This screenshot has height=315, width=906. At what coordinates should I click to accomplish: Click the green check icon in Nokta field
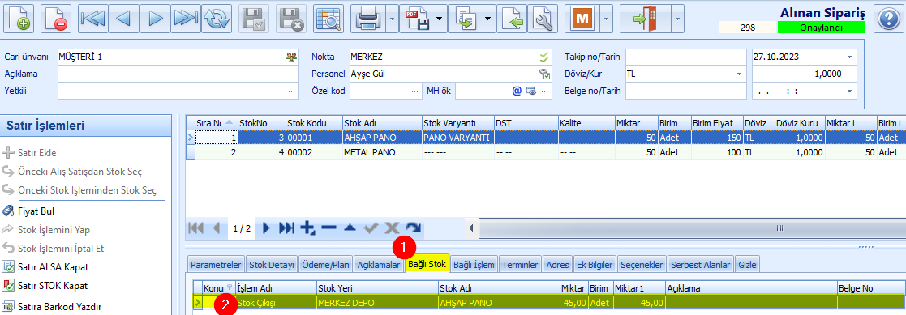point(543,57)
